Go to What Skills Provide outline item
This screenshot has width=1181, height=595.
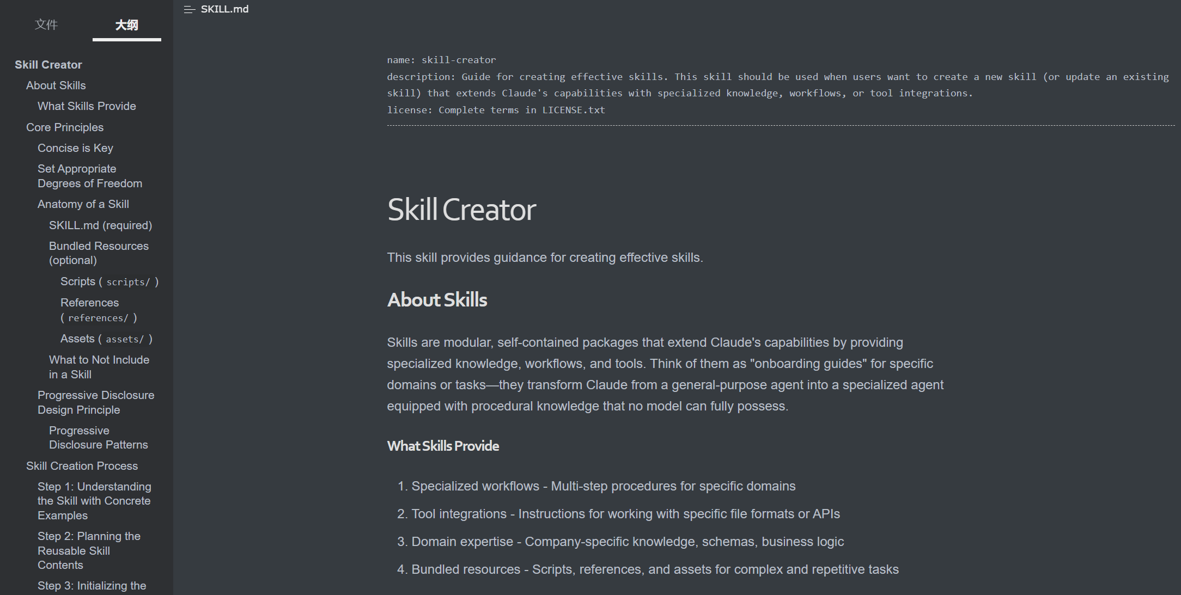[87, 106]
